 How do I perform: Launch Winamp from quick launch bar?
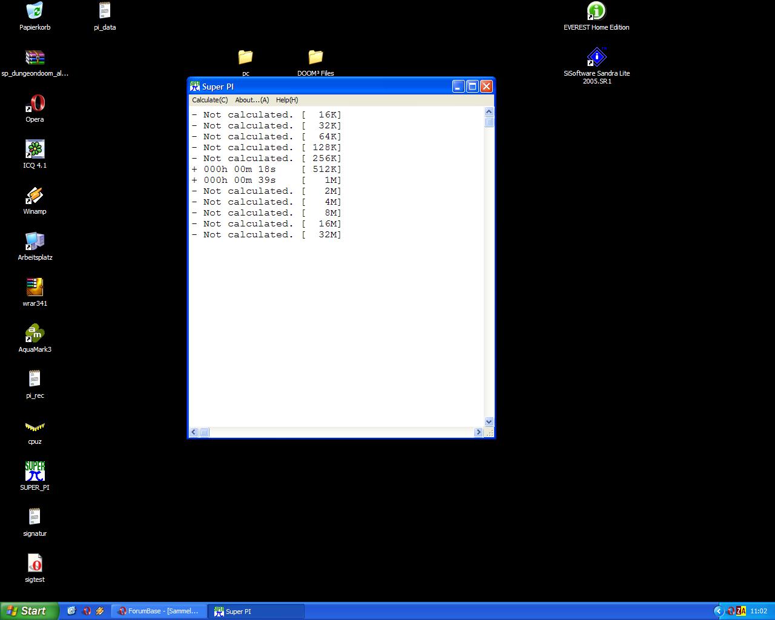coord(100,611)
